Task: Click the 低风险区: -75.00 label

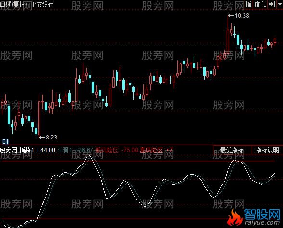Action: coord(117,150)
